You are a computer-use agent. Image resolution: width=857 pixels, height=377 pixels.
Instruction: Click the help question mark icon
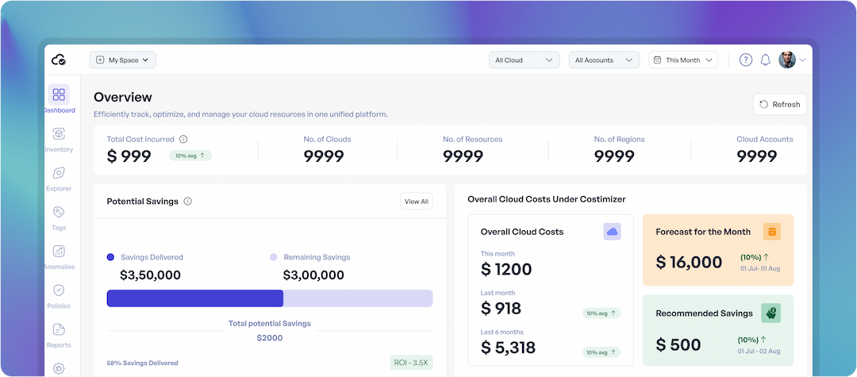[745, 60]
